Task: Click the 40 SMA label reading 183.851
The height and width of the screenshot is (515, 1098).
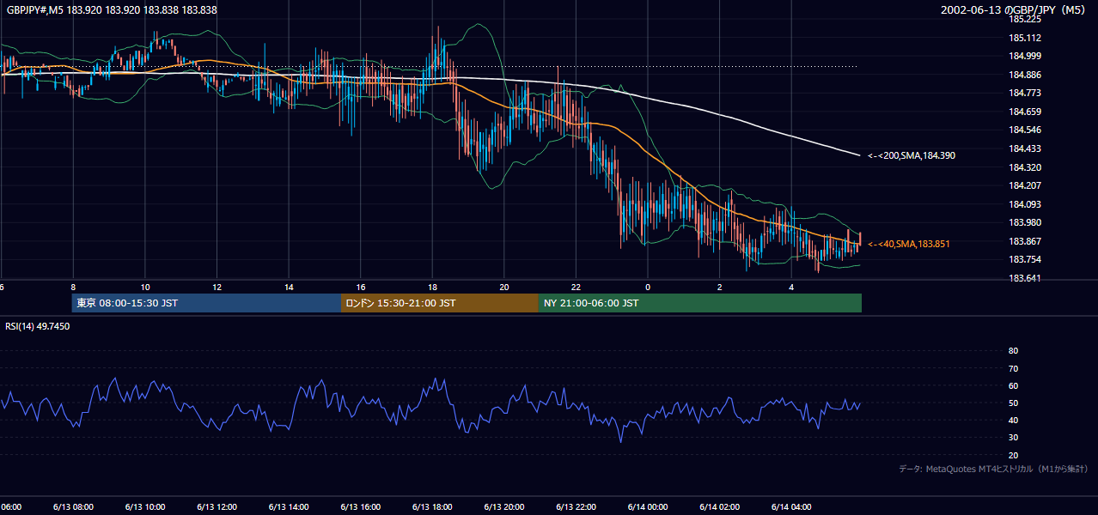Action: (x=909, y=245)
